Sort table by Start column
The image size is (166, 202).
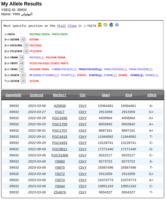pyautogui.click(x=106, y=95)
